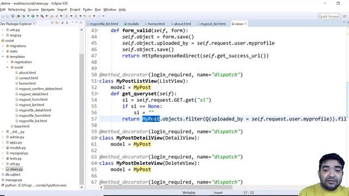Select mysignal.py in Package Explorer
Screen dimensions: 349x196
coord(19,153)
